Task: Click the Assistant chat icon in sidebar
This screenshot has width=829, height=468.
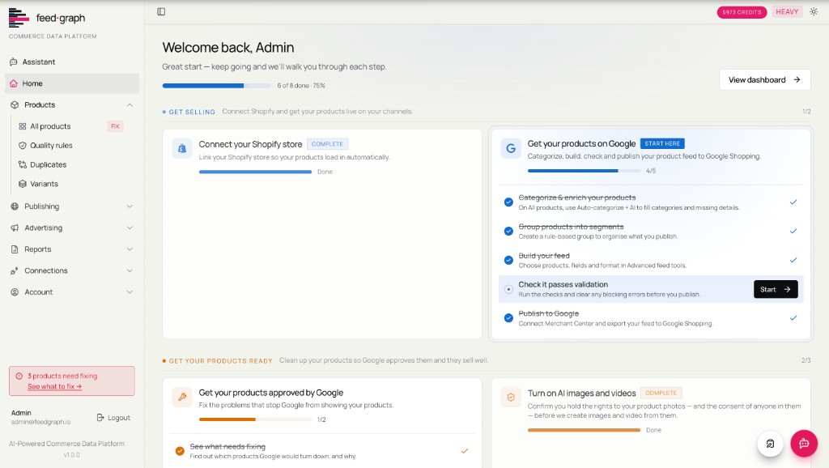Action: [x=14, y=62]
